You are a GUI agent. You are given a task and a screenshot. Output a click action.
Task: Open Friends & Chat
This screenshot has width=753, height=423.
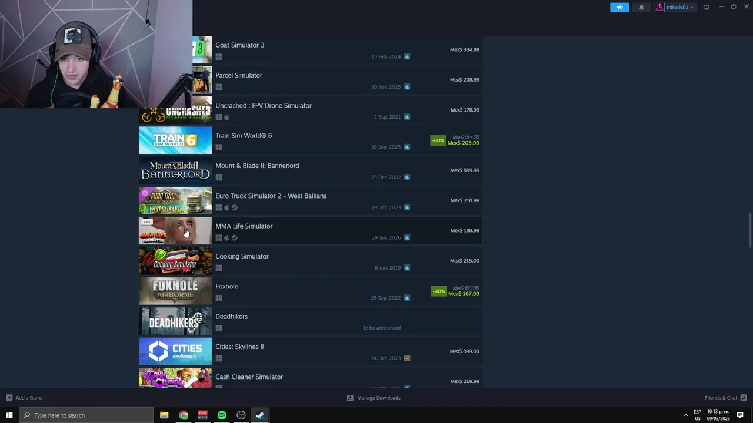point(721,398)
